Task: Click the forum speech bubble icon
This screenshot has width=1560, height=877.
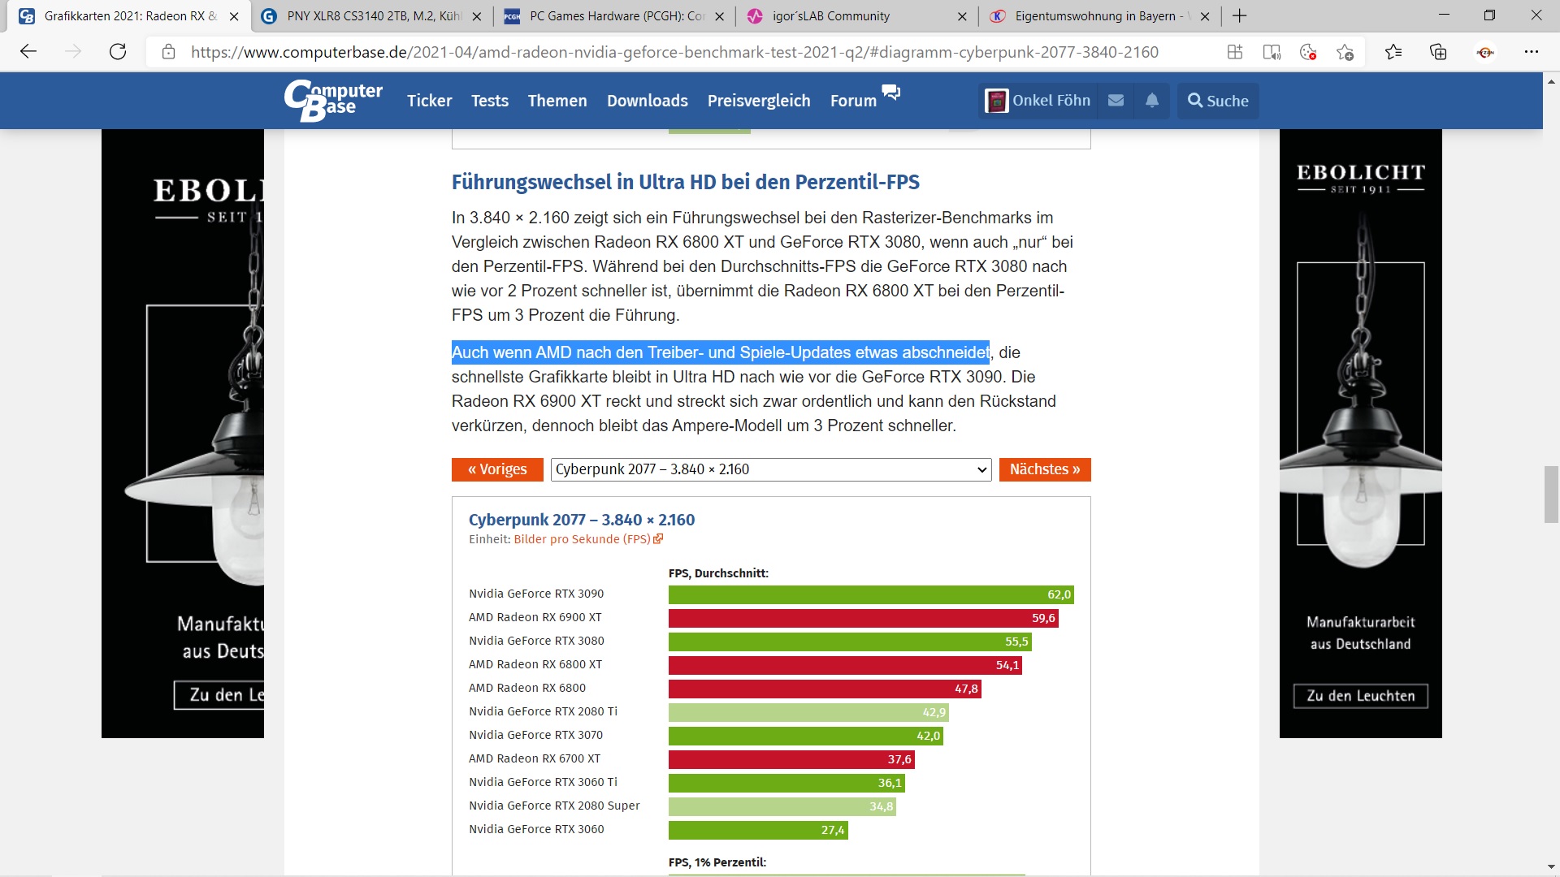Action: [891, 92]
